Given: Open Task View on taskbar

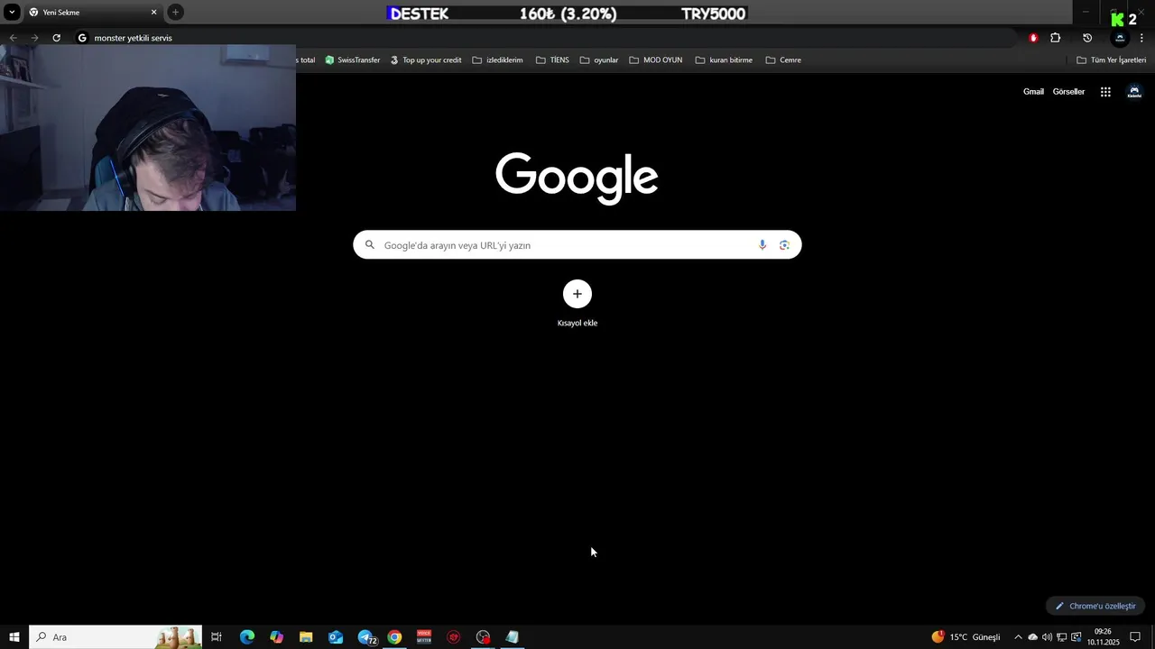Looking at the screenshot, I should click(217, 637).
